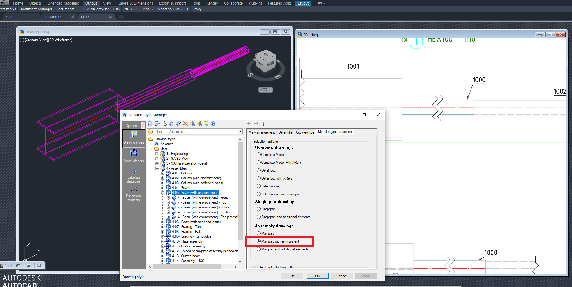Select Complete Model radio button

[258, 155]
